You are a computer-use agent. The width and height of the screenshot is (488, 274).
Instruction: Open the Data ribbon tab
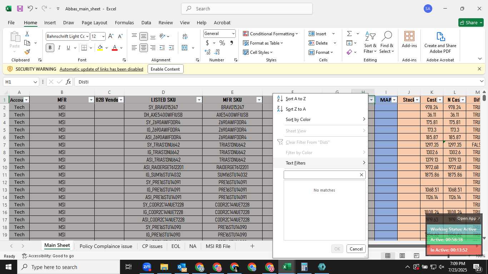(x=146, y=22)
